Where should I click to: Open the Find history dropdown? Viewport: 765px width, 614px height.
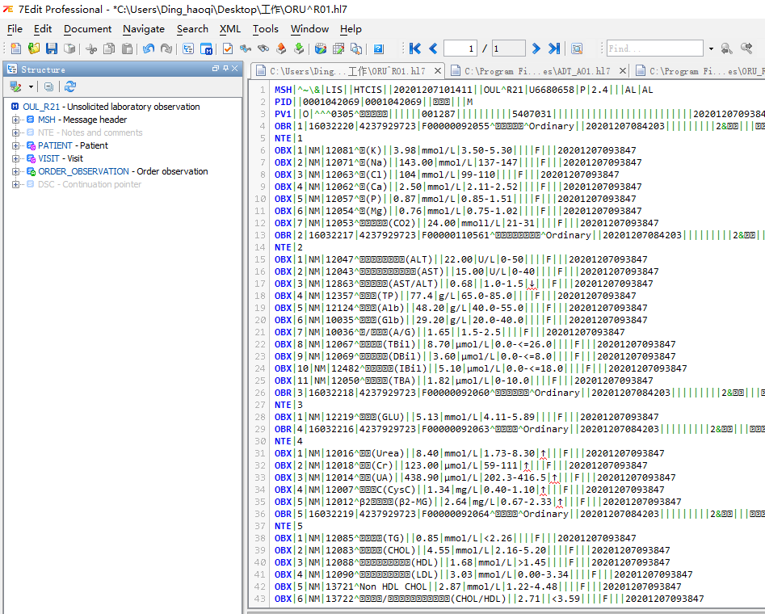click(x=711, y=48)
